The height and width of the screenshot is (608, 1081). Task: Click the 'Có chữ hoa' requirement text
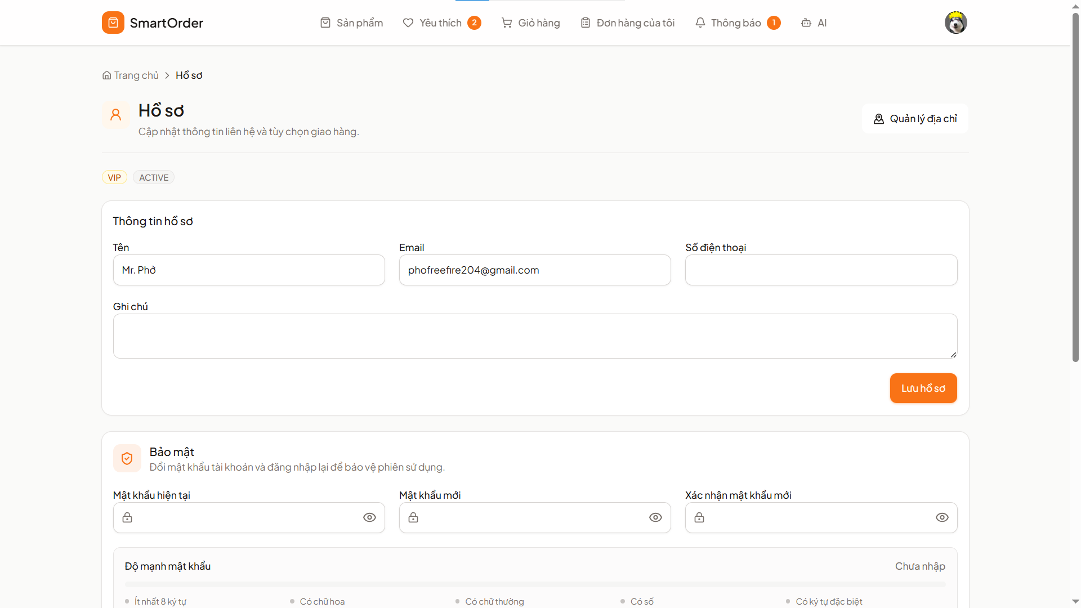point(322,601)
